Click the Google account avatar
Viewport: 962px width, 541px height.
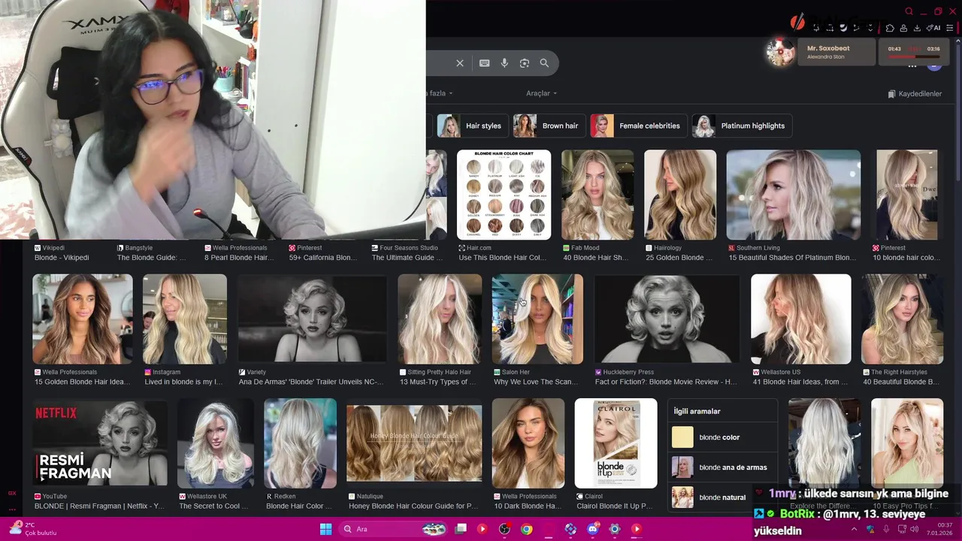tap(934, 66)
